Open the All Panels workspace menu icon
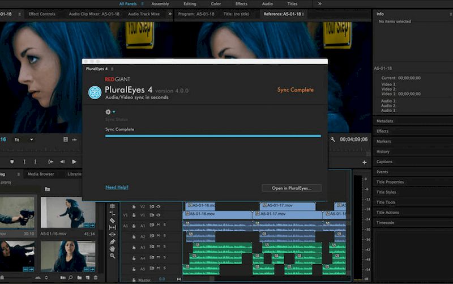Image resolution: width=453 pixels, height=284 pixels. [143, 4]
